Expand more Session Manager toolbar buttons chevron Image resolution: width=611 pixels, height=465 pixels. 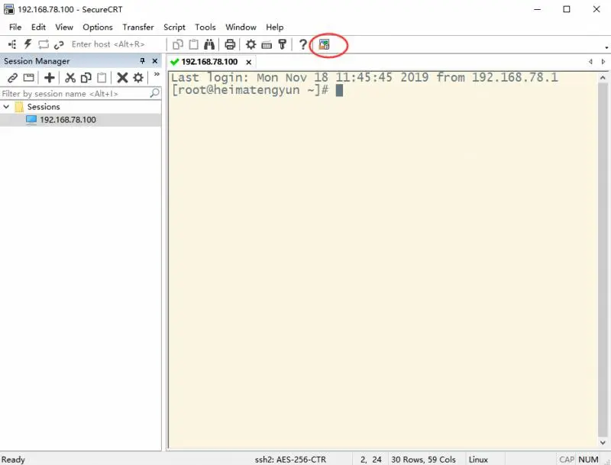(157, 74)
